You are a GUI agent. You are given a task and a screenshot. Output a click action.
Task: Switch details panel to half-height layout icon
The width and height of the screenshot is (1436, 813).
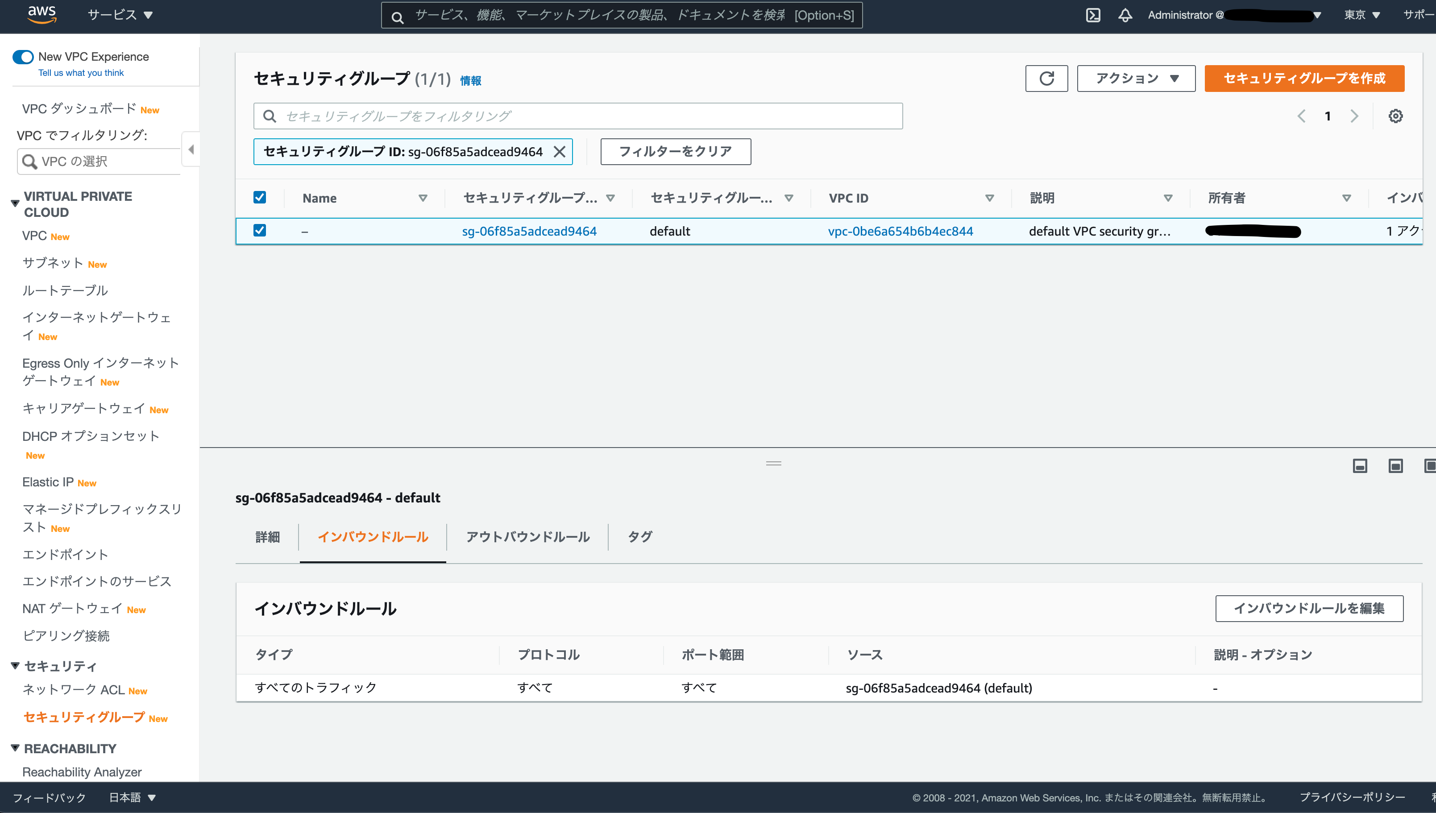pos(1395,466)
